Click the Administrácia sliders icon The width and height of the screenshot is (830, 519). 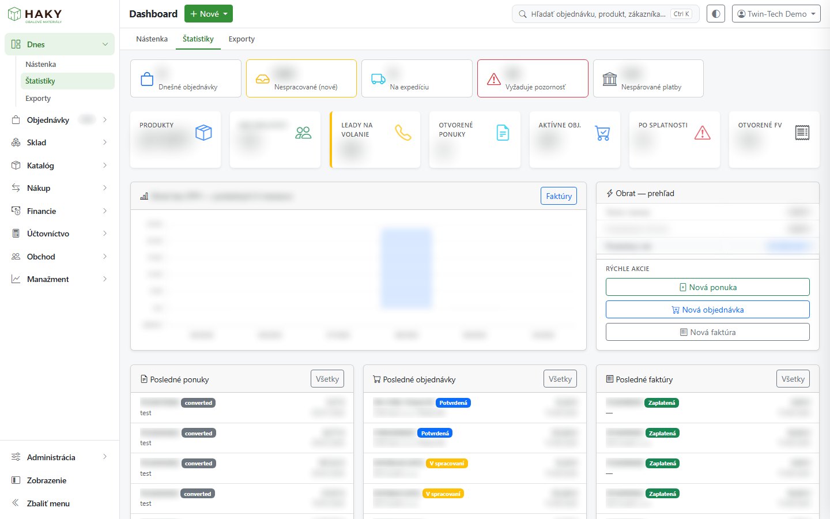click(16, 457)
